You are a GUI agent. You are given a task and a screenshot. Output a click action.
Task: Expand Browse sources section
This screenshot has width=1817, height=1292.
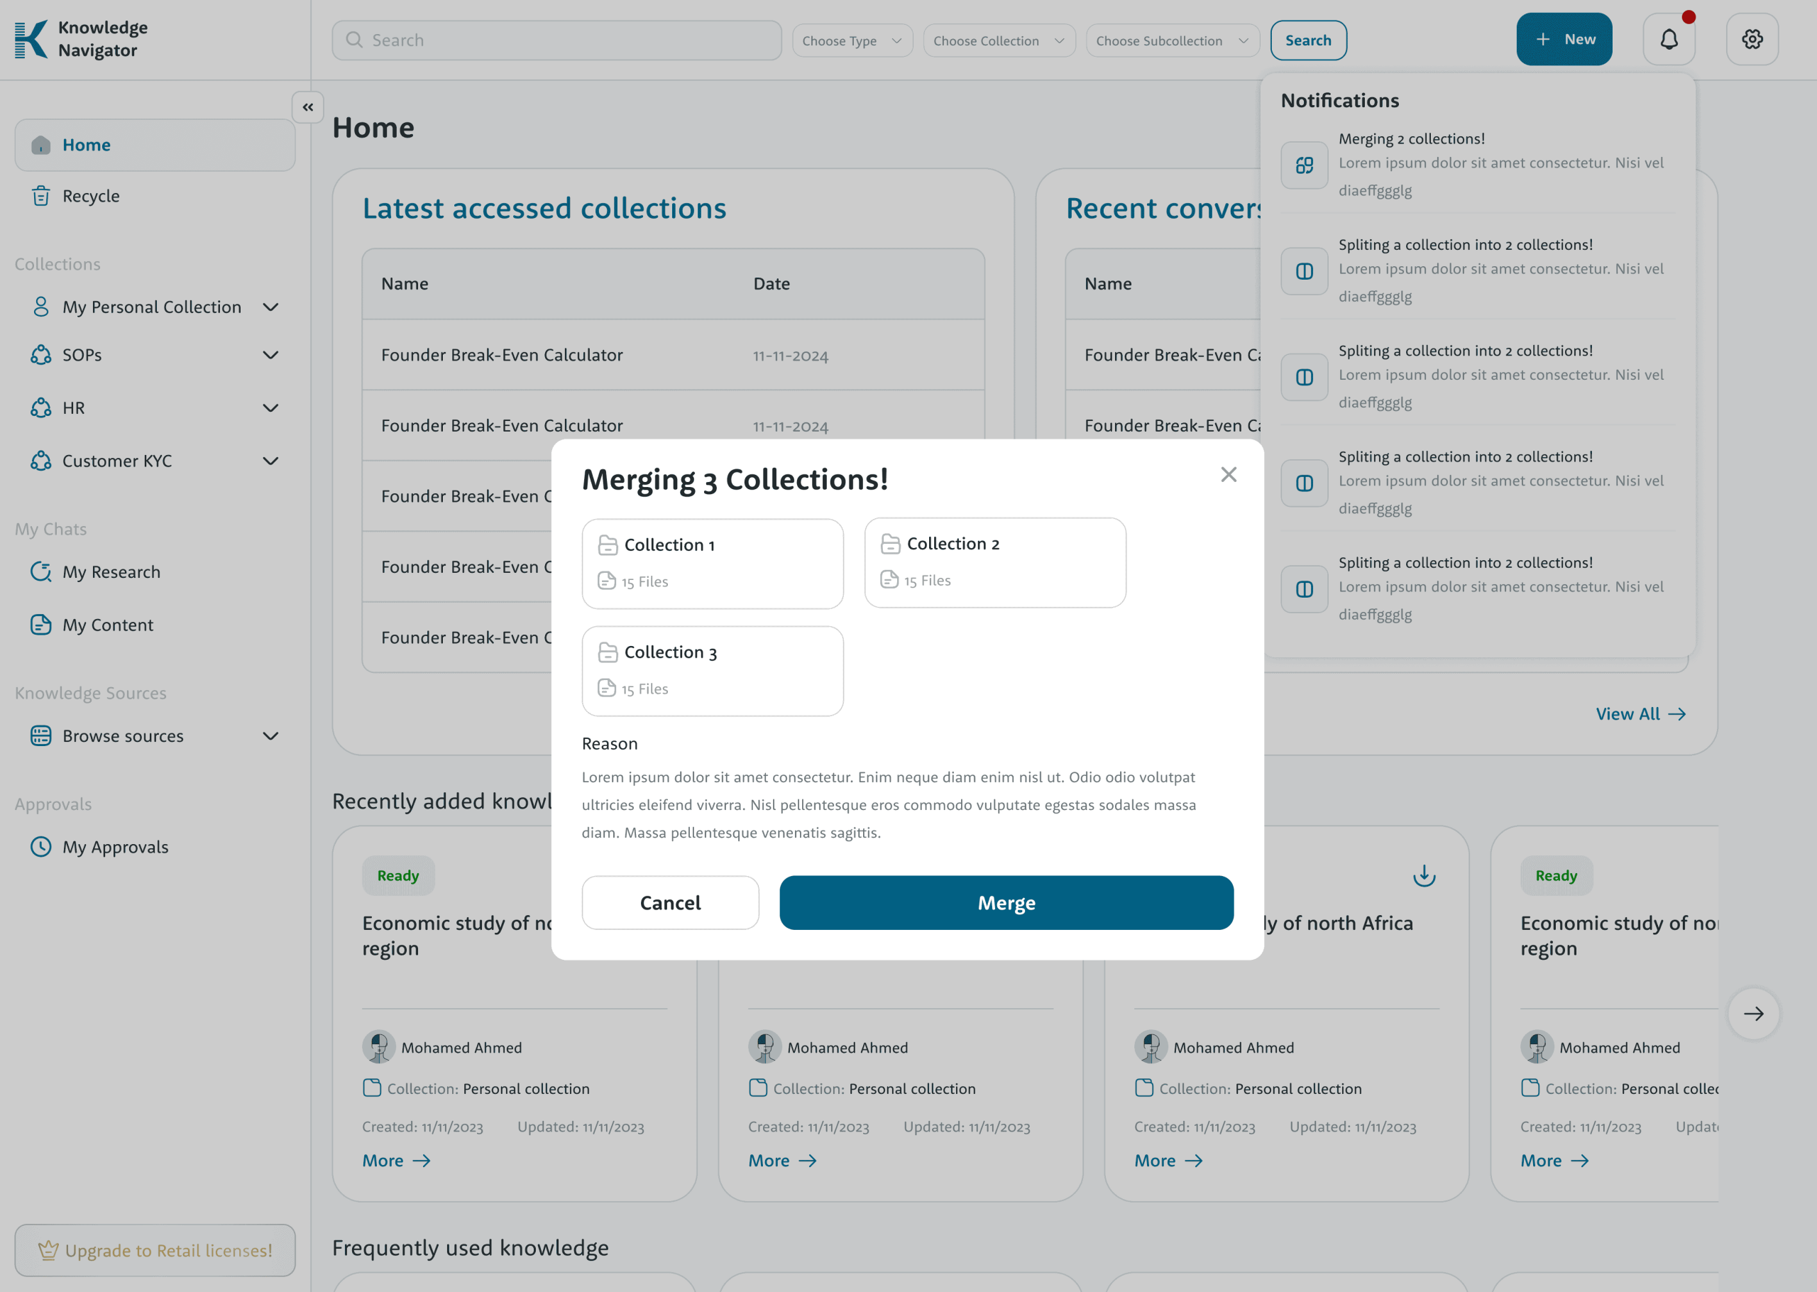pos(270,736)
